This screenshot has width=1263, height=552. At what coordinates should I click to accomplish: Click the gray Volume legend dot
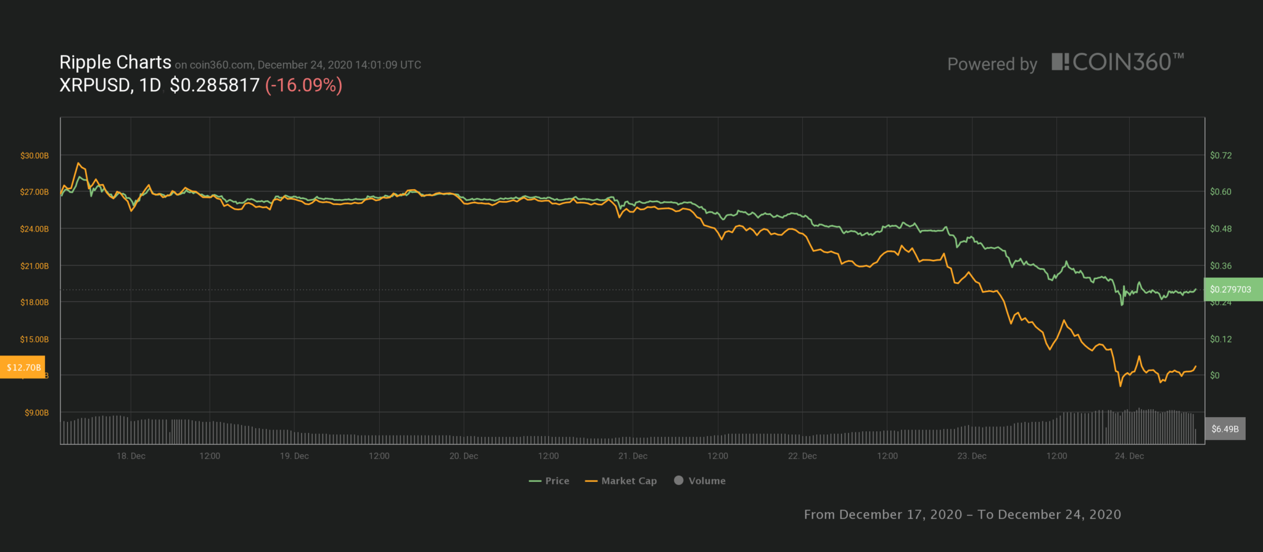[x=678, y=481]
